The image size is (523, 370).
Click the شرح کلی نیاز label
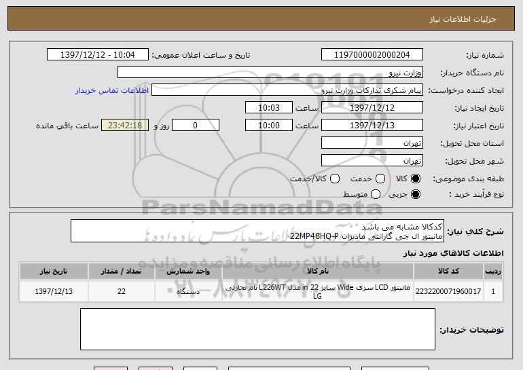(x=475, y=231)
